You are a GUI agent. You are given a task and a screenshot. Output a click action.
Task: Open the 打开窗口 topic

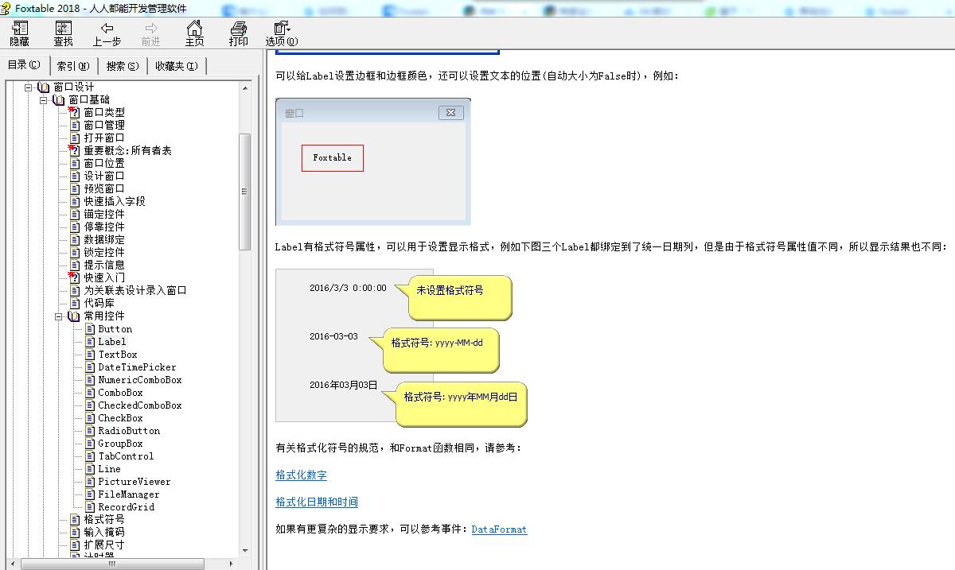pos(104,138)
